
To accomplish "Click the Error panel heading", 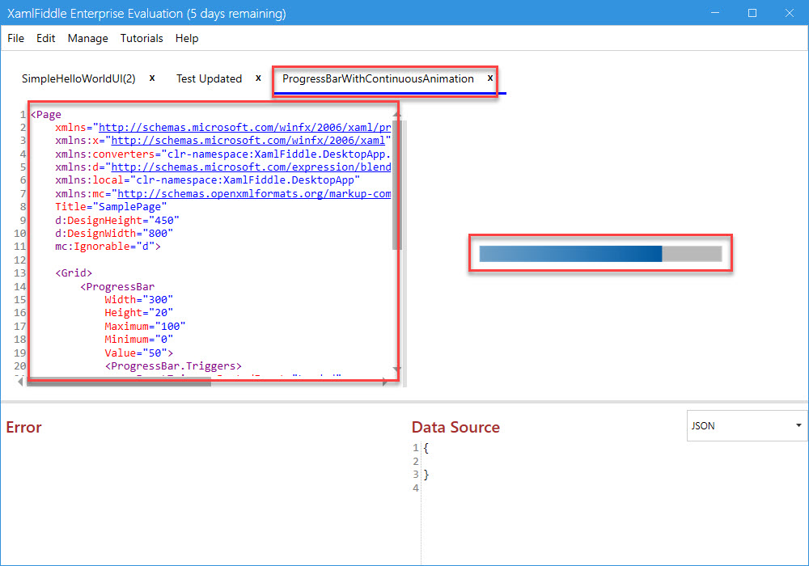I will coord(23,427).
